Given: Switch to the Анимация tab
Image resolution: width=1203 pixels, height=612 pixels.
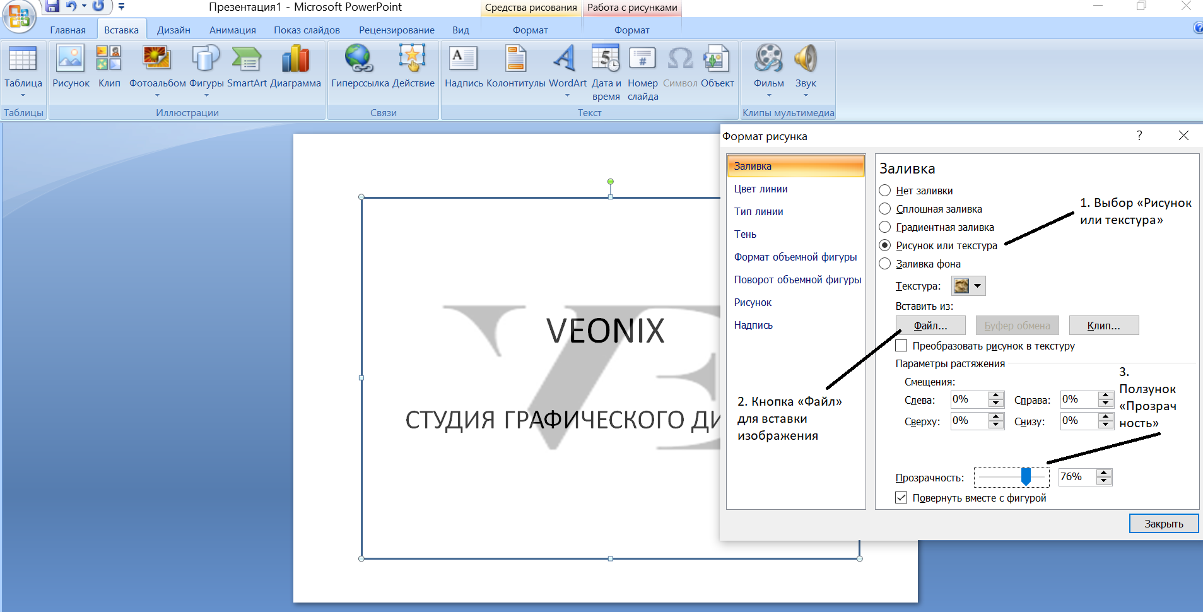Looking at the screenshot, I should pos(233,30).
